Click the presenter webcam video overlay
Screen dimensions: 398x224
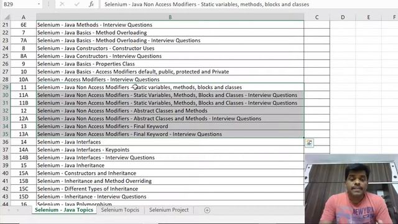(351, 189)
